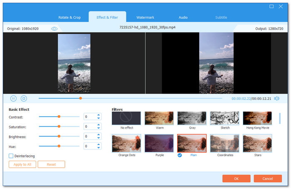This screenshot has height=189, width=291.
Task: Switch to the Rotate & Crop tab
Action: tap(69, 17)
